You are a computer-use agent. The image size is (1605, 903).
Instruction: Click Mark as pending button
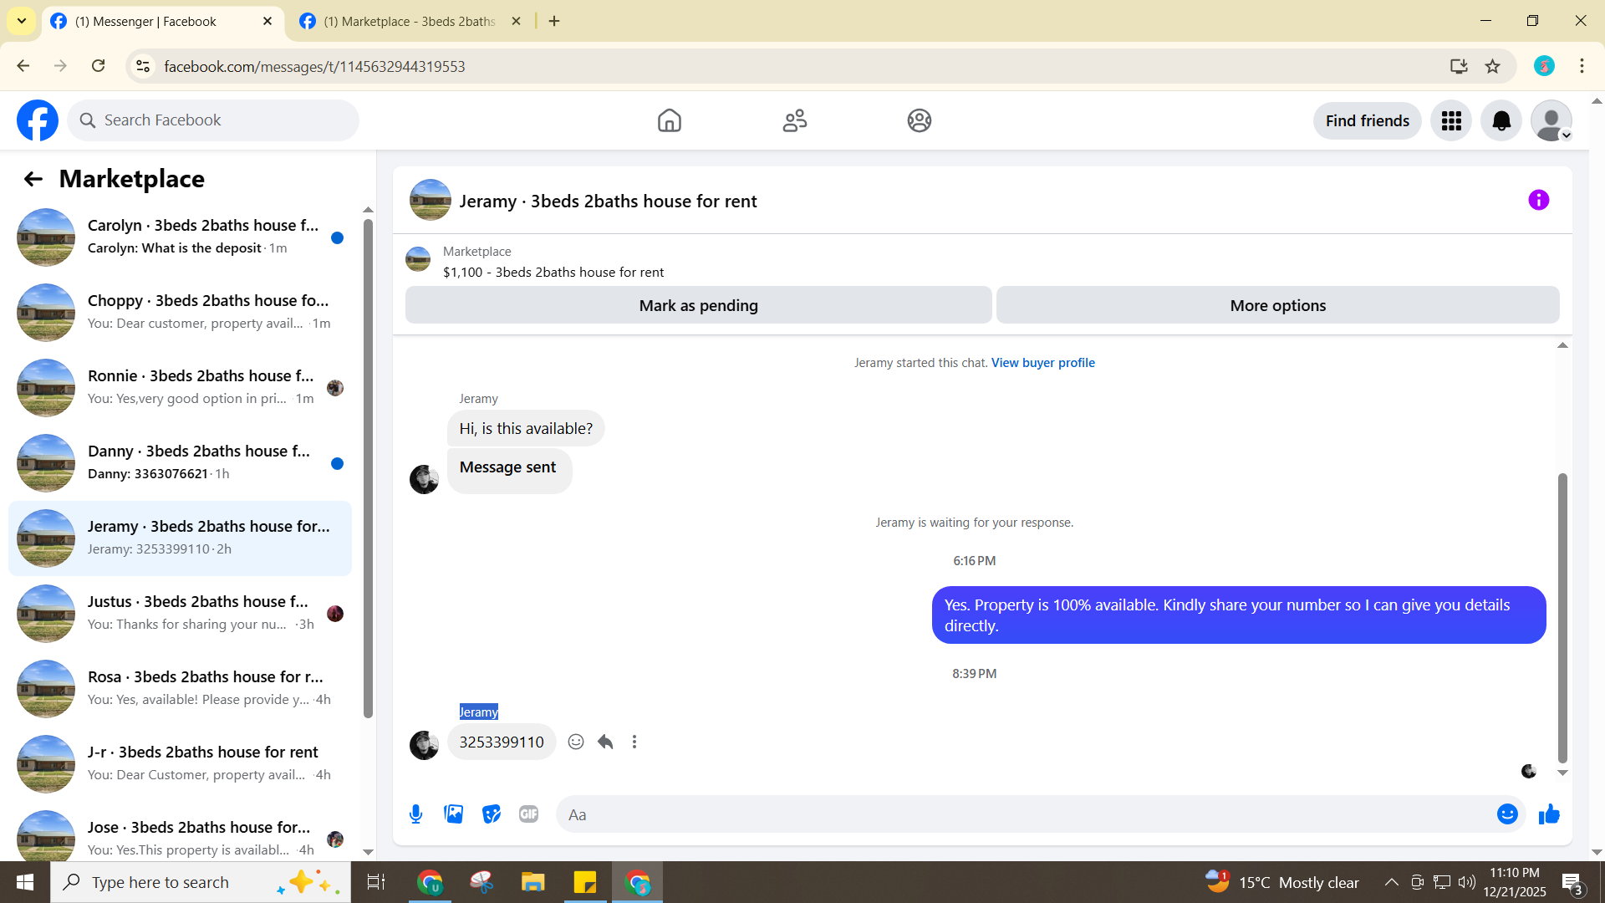699,305
